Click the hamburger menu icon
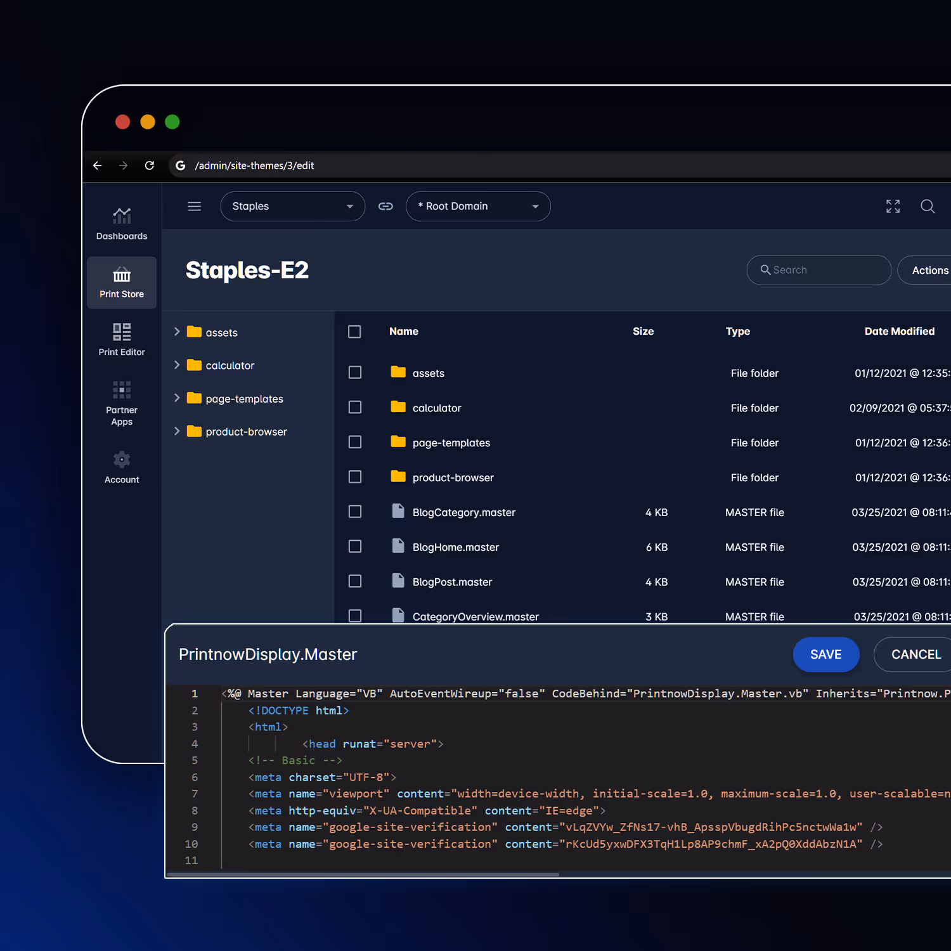 [x=195, y=206]
